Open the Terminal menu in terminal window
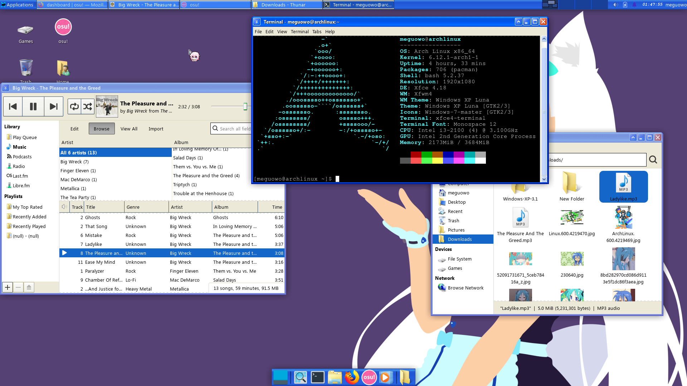Screen dimensions: 687x386 tap(299, 31)
